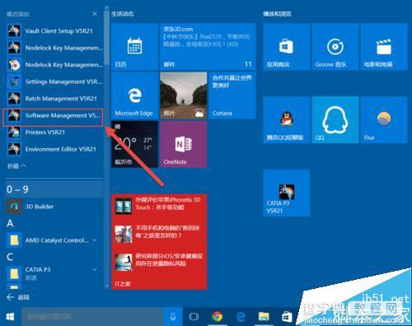Screen dimensions: 412x326
Task: Click Nodelock Key Management icon with key
Action: (x=14, y=65)
